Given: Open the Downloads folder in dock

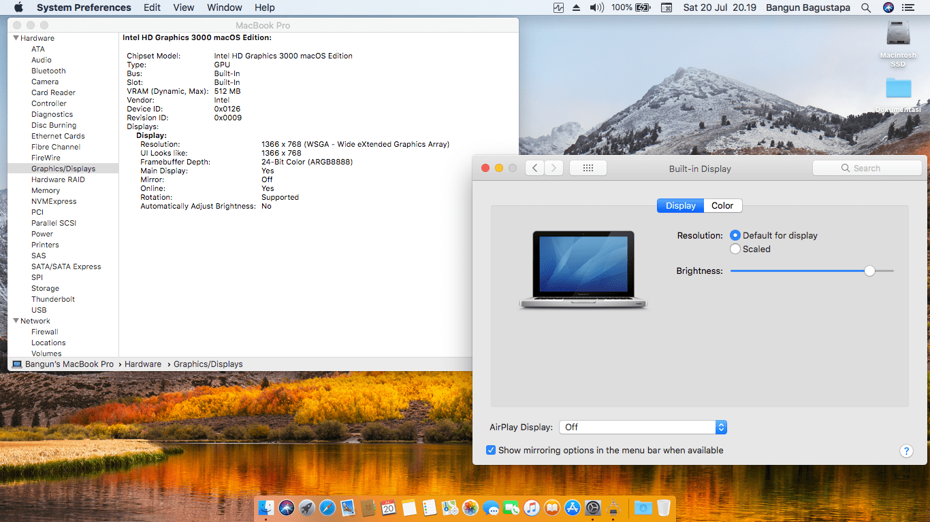Looking at the screenshot, I should coord(643,507).
